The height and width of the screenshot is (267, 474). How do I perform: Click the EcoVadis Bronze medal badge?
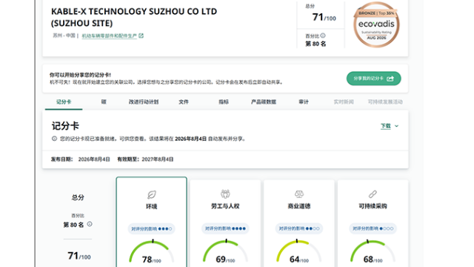click(376, 24)
